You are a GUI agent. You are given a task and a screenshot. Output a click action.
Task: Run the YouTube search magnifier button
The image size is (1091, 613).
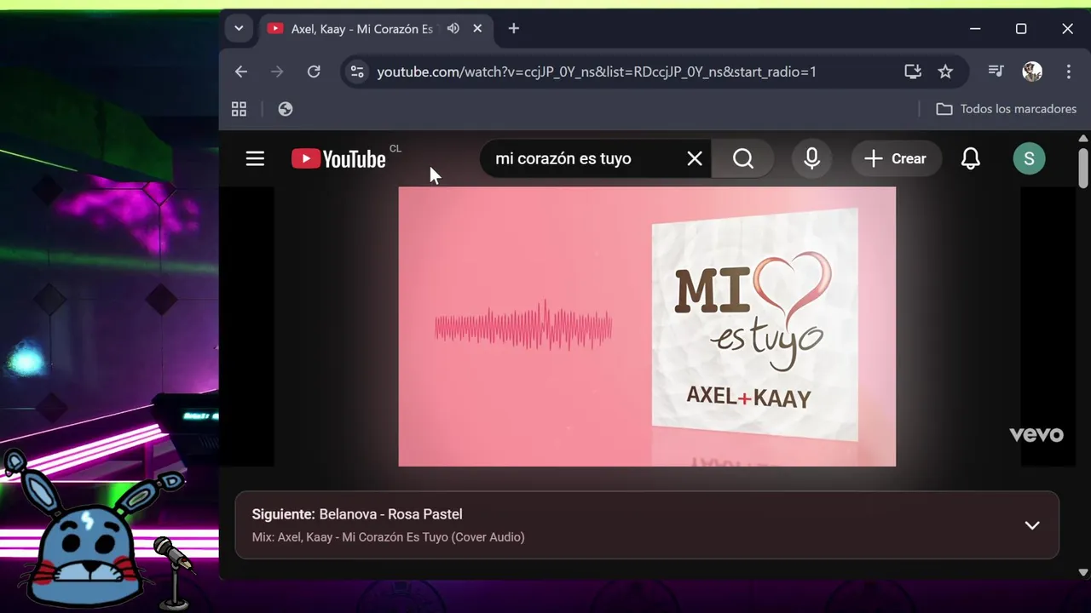pyautogui.click(x=743, y=158)
